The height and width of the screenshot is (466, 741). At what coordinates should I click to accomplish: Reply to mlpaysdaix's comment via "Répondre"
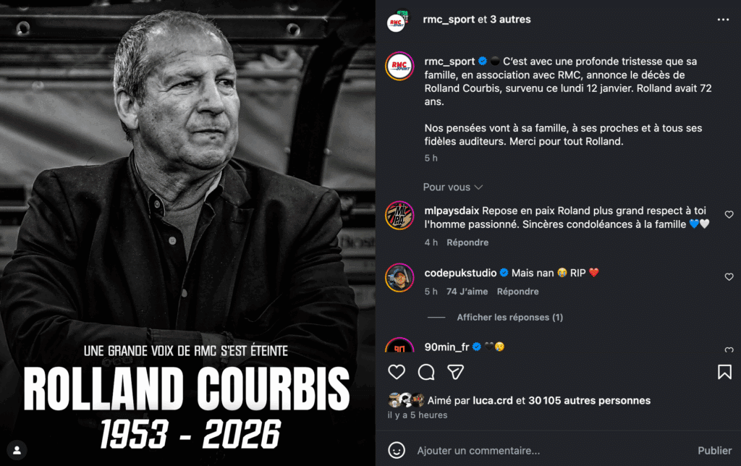coord(467,242)
